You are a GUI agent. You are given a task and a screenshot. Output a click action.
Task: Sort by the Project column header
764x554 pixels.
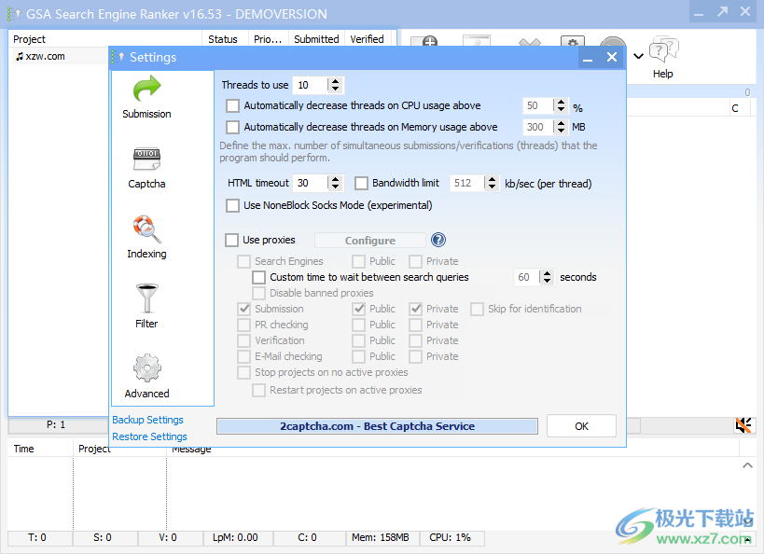[x=105, y=39]
